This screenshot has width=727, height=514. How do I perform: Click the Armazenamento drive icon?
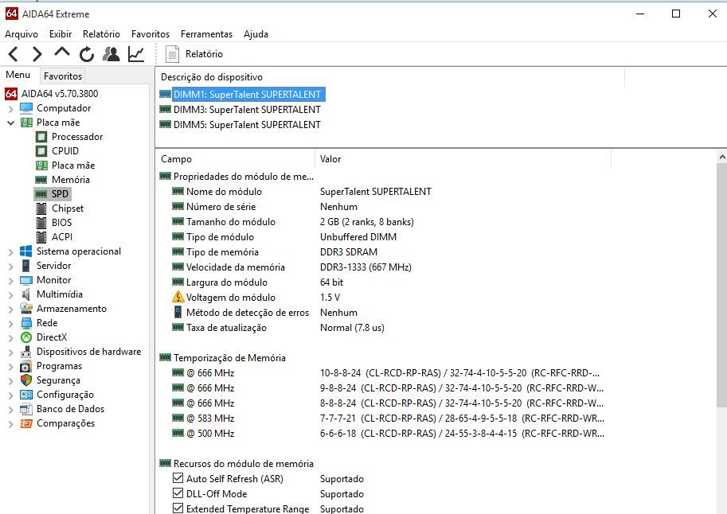click(x=26, y=309)
